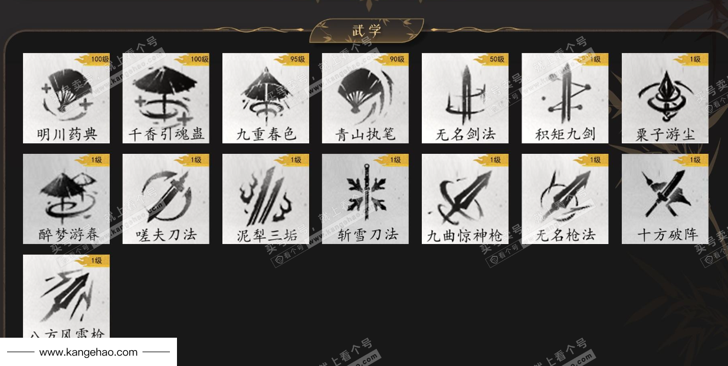Click the 青山执笔 fan skill icon
The image size is (728, 366).
point(365,98)
